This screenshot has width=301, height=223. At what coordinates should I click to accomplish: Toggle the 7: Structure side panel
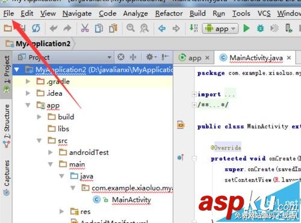coord(7,126)
